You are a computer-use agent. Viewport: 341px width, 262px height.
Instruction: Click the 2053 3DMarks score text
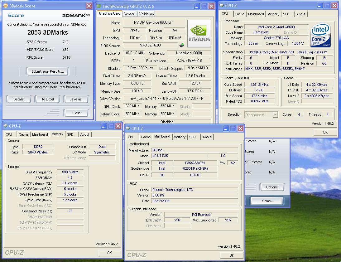click(x=48, y=32)
